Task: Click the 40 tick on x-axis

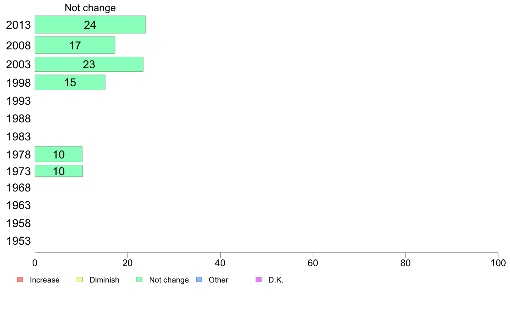Action: (x=220, y=263)
